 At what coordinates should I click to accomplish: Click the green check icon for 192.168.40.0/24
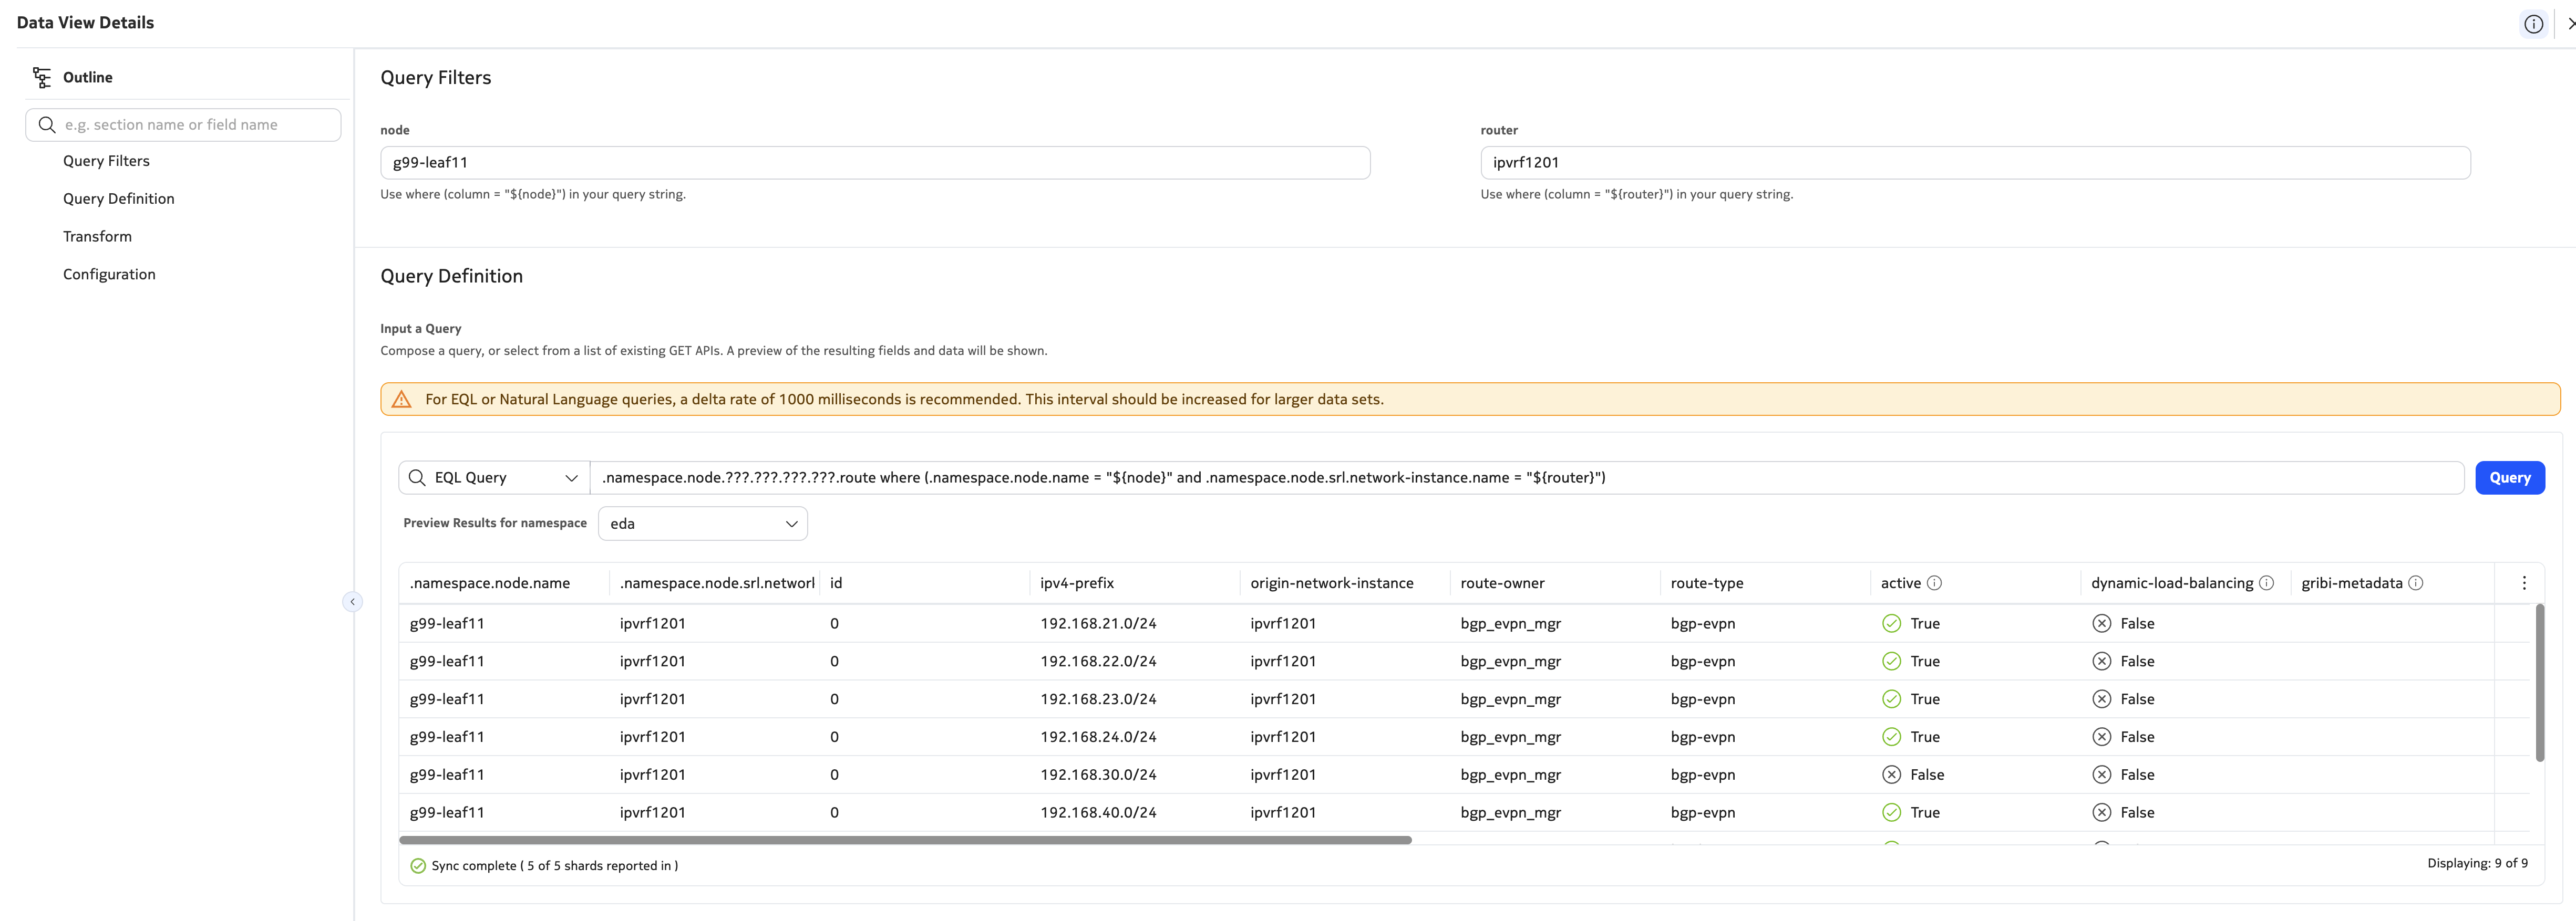coord(1891,813)
